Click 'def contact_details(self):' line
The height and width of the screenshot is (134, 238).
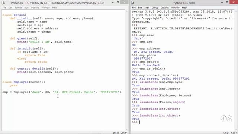tap(34, 68)
